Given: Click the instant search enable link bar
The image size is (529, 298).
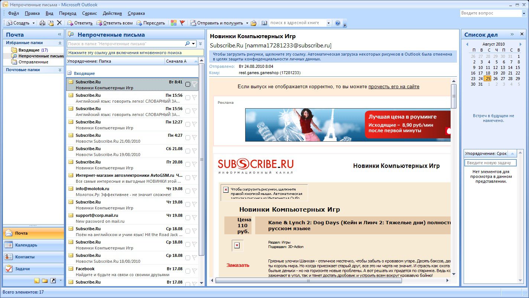Looking at the screenshot, I should (x=135, y=53).
